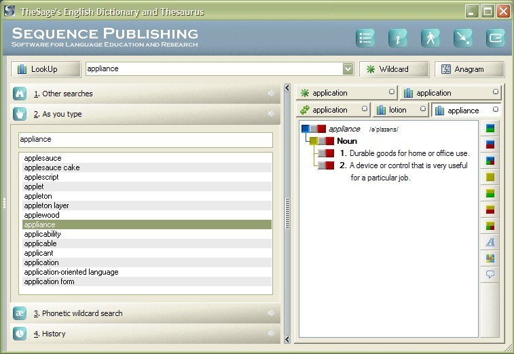Click the yellow-and-green square side toolbar icon
Screen dimensions: 514x354
[490, 193]
